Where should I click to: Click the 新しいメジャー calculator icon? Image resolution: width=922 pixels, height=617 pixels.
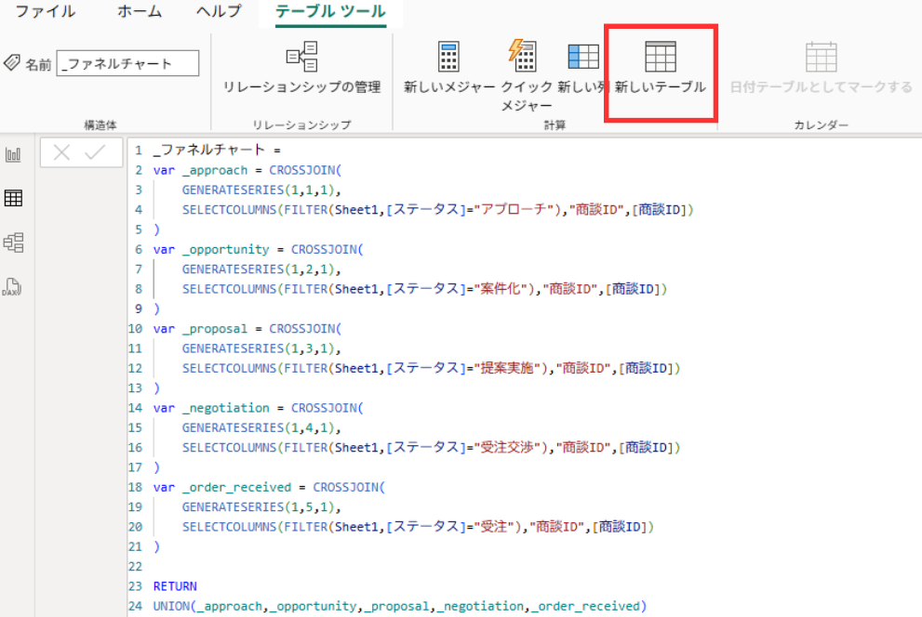coord(448,57)
